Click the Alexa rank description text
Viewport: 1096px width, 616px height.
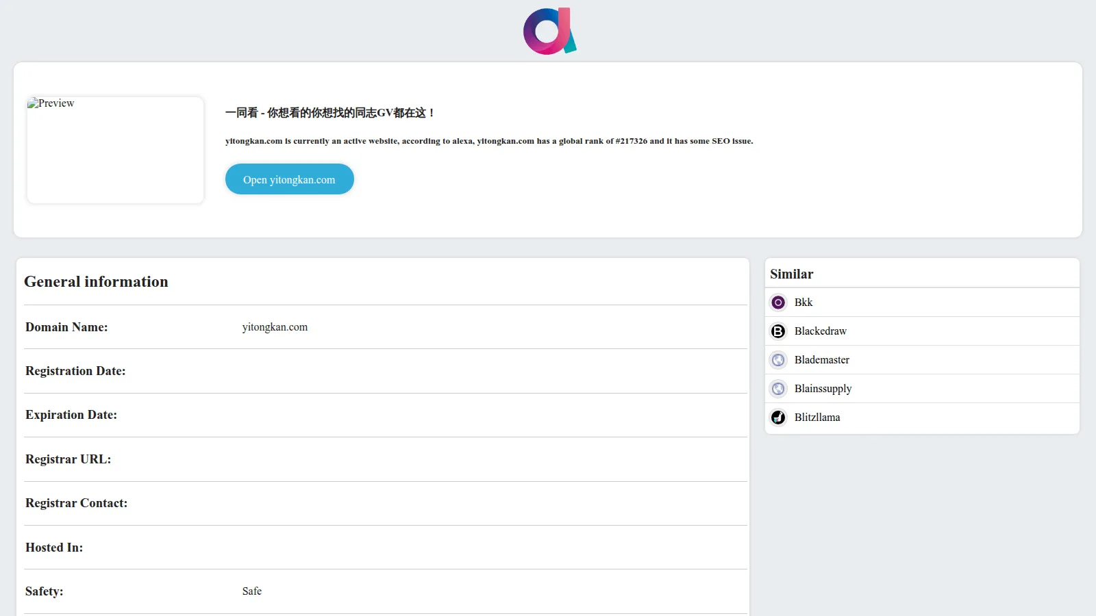[489, 141]
